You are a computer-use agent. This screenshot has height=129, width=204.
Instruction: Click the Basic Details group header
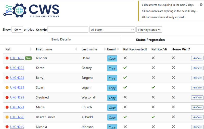(61, 39)
